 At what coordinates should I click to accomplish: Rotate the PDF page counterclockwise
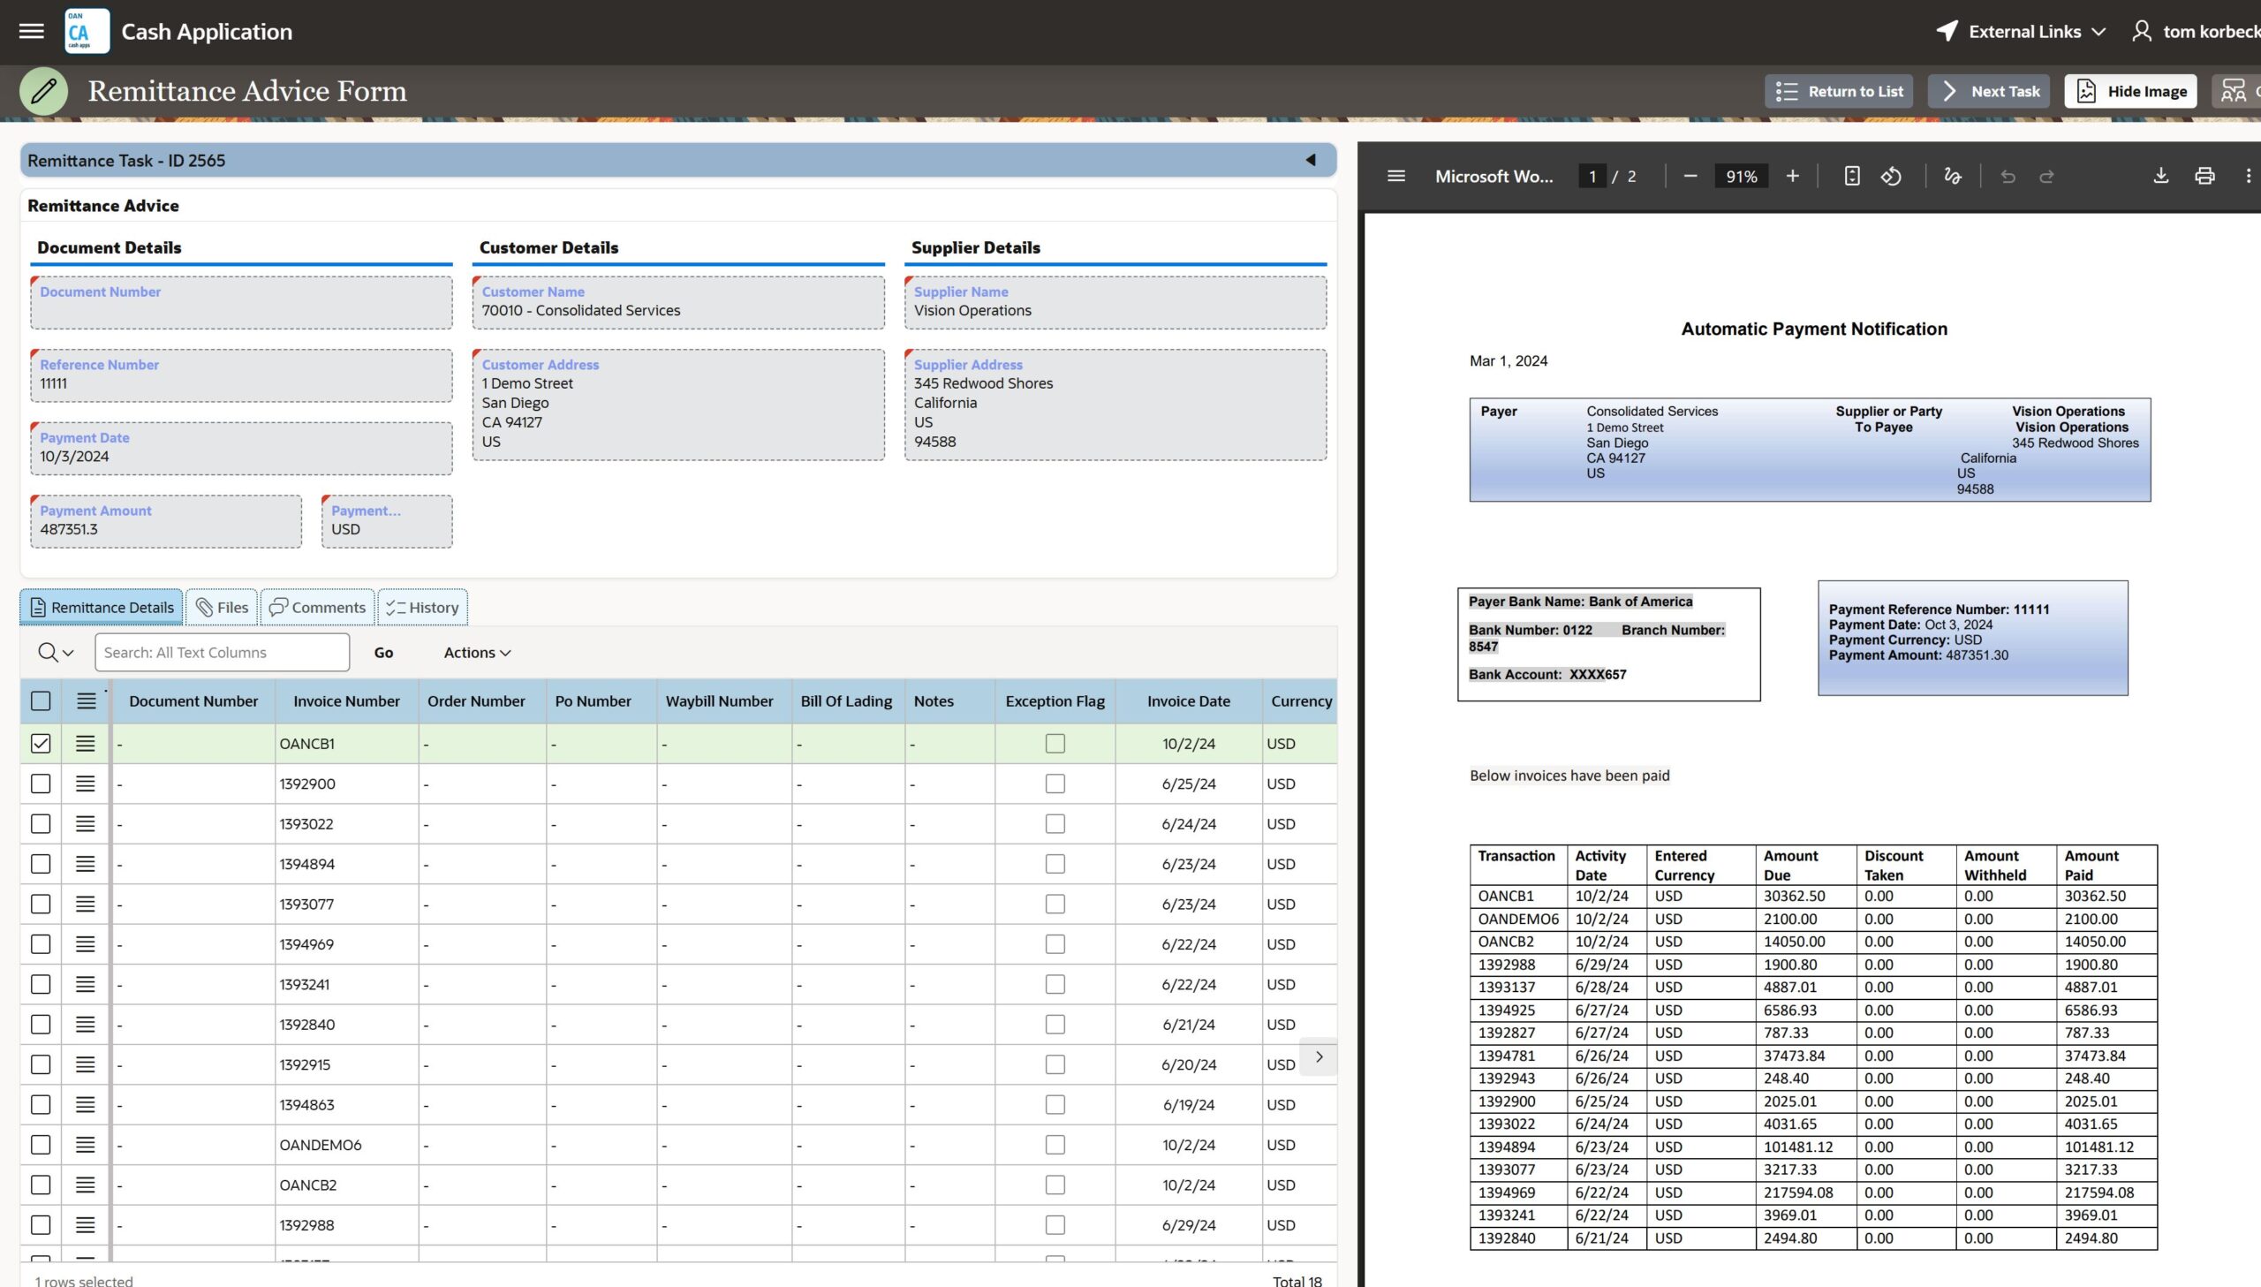1891,176
